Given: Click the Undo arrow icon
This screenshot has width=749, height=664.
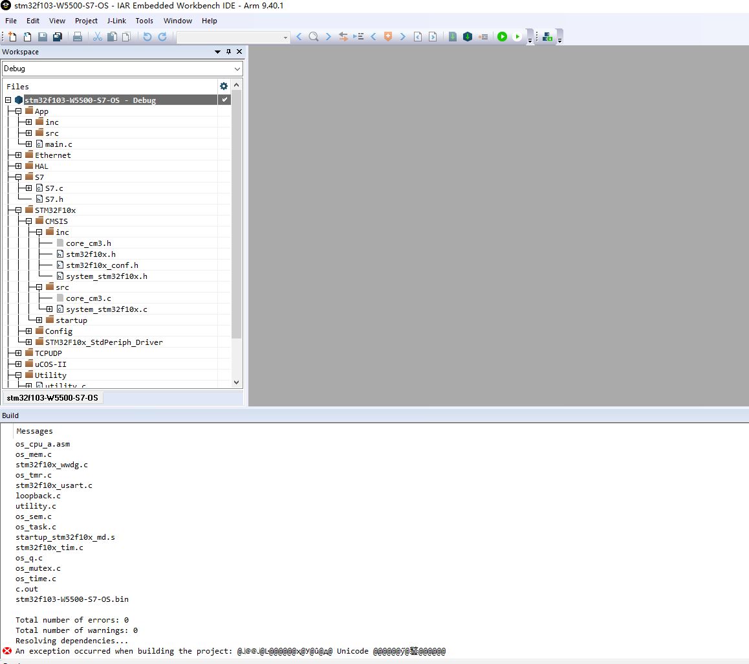Looking at the screenshot, I should [x=147, y=37].
